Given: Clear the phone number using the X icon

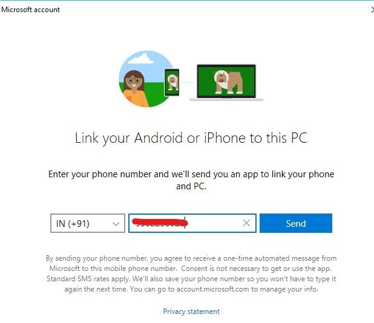Looking at the screenshot, I should (x=246, y=223).
